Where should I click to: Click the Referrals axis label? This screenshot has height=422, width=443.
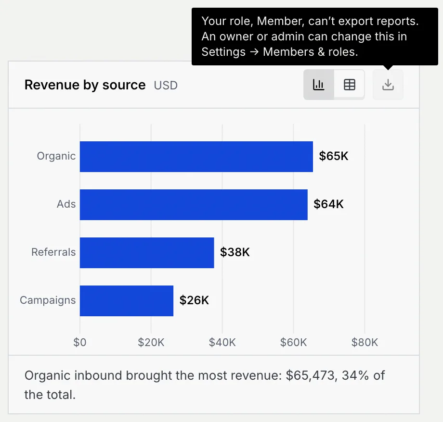point(53,252)
